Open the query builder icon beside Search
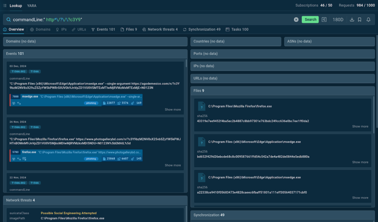 point(324,20)
